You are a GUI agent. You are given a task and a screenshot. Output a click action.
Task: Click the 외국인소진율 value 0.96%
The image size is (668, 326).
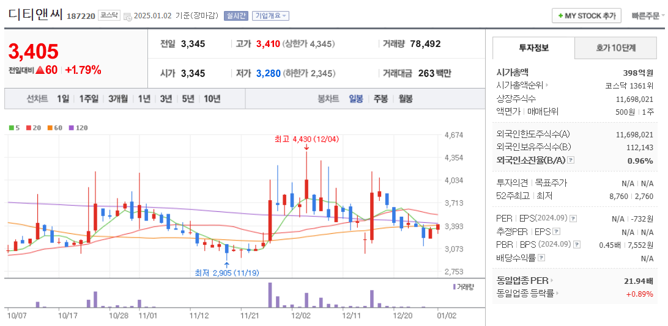(x=640, y=161)
